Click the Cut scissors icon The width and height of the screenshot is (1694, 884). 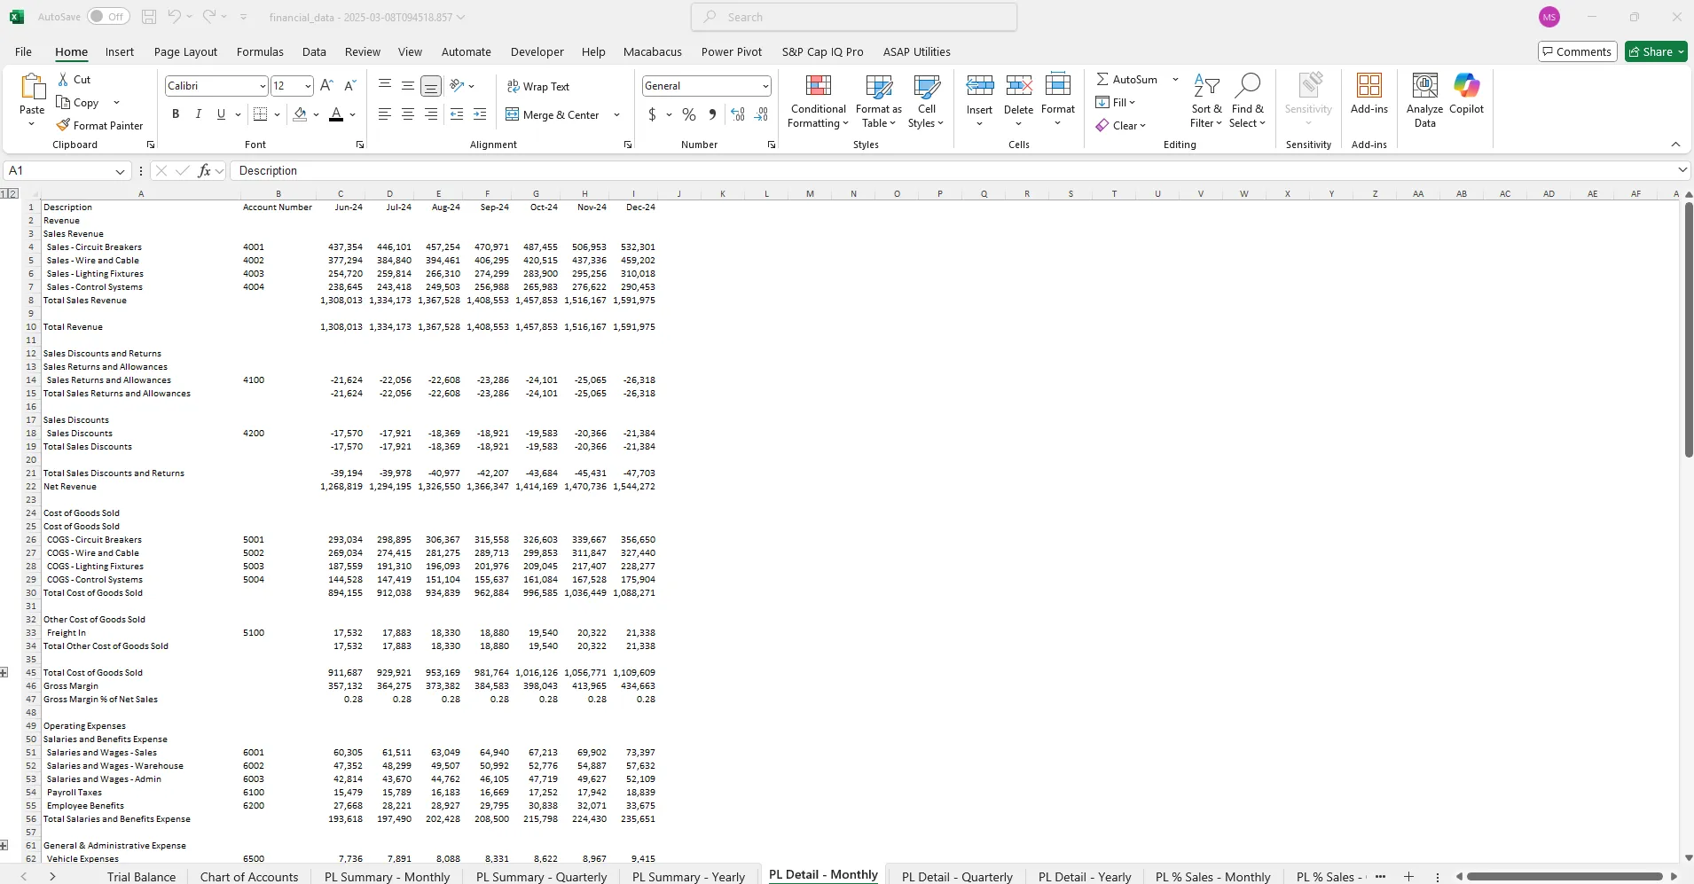(x=63, y=79)
